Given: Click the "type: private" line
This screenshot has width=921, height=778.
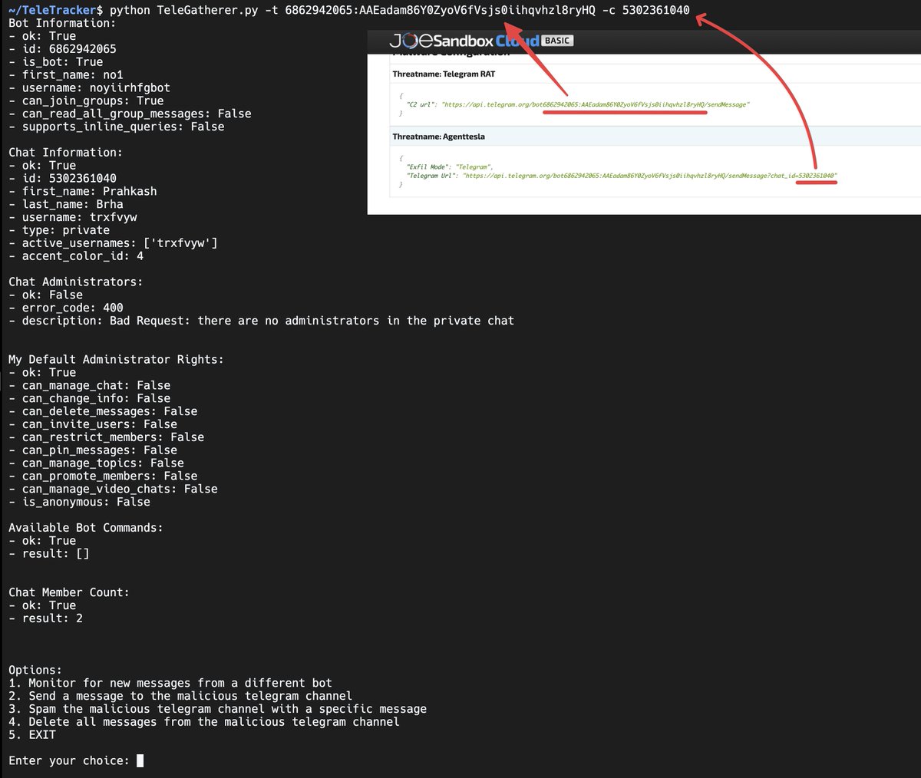Looking at the screenshot, I should coord(59,230).
